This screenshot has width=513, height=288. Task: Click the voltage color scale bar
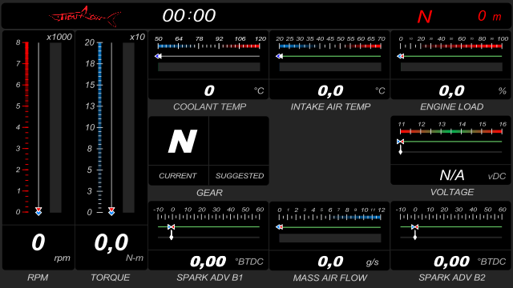point(451,131)
